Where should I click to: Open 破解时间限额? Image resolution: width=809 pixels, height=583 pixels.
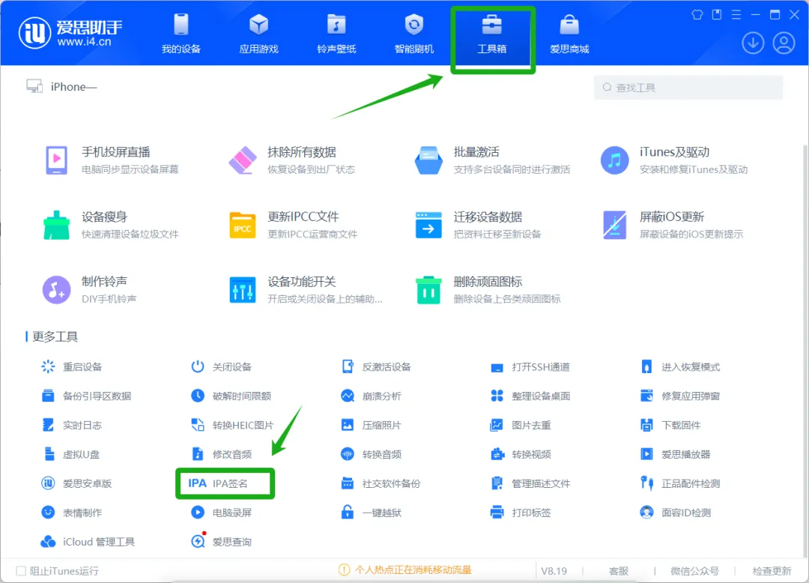pos(231,396)
